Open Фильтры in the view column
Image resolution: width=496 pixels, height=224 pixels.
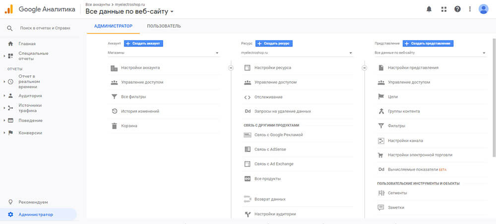click(x=396, y=126)
